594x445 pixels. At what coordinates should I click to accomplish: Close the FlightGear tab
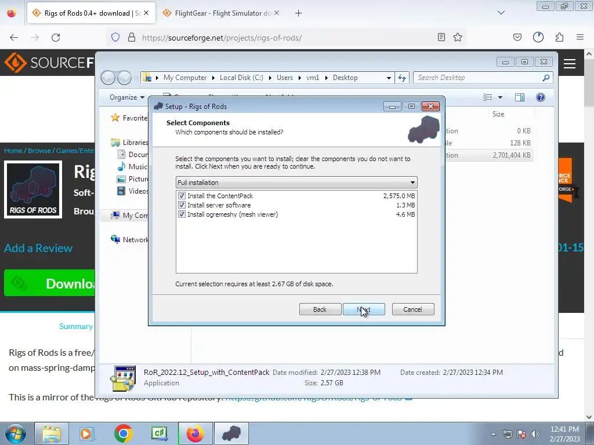point(277,13)
